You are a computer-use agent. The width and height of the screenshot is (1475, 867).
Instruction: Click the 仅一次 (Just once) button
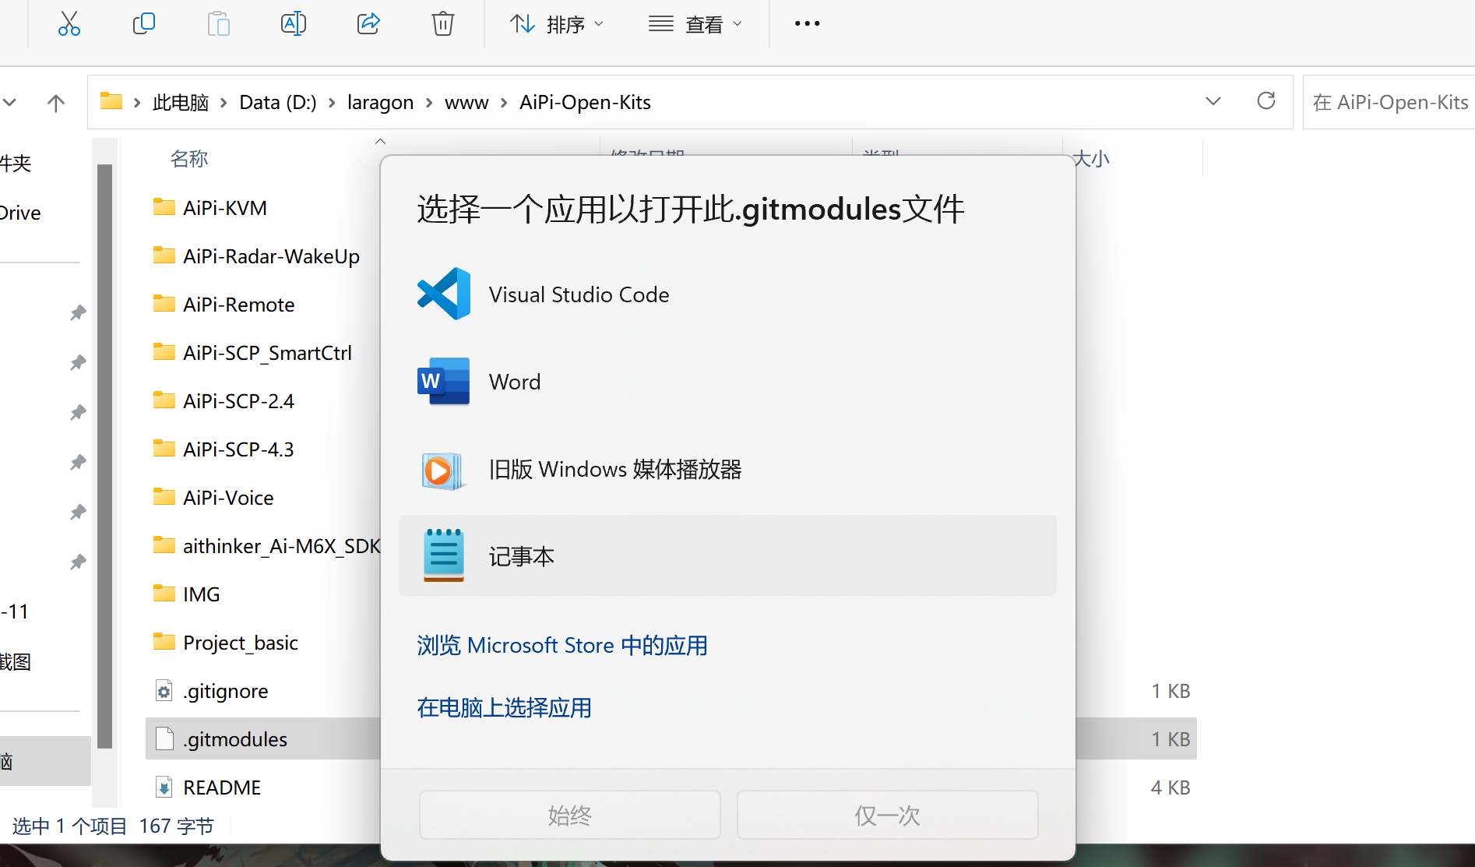coord(888,815)
